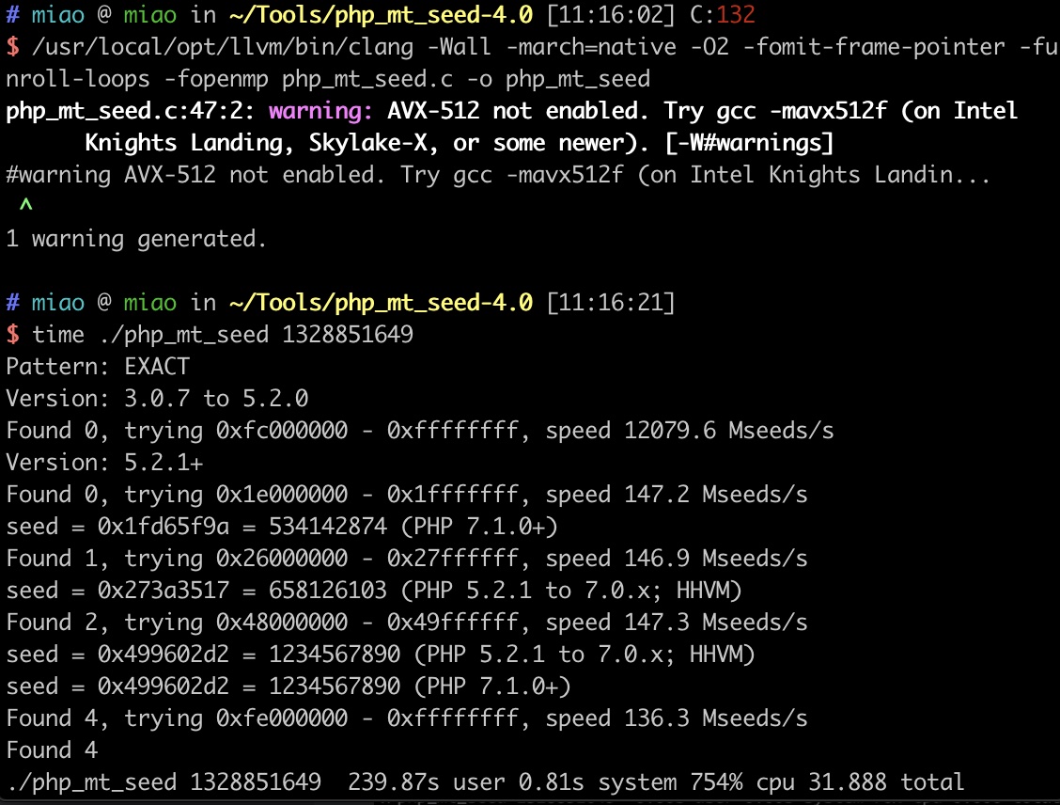The image size is (1060, 805).
Task: Click the 'time' command word
Action: [58, 334]
